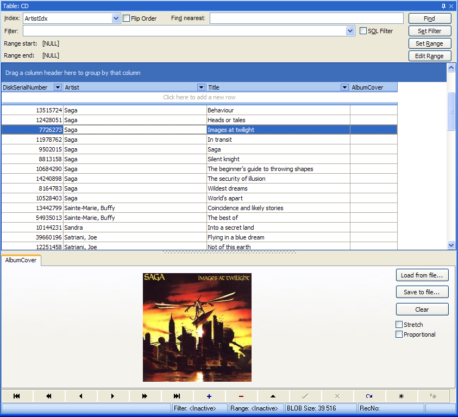Viewport: 458px width, 417px height.
Task: Click the grid vertical scrollbar thumb
Action: 451,111
